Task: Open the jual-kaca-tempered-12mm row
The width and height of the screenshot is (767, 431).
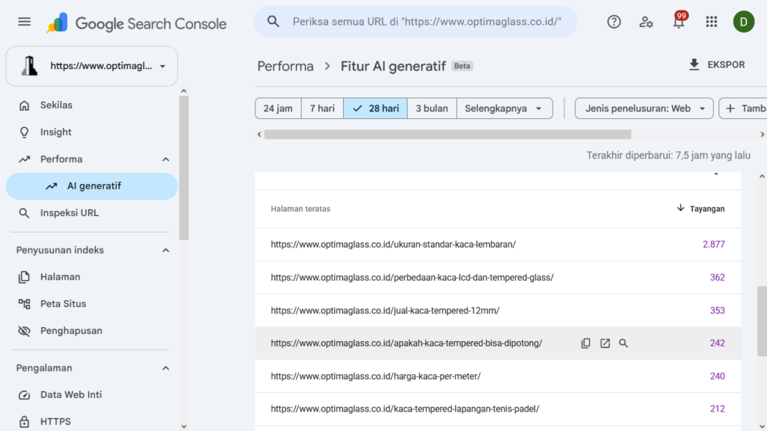Action: 497,311
